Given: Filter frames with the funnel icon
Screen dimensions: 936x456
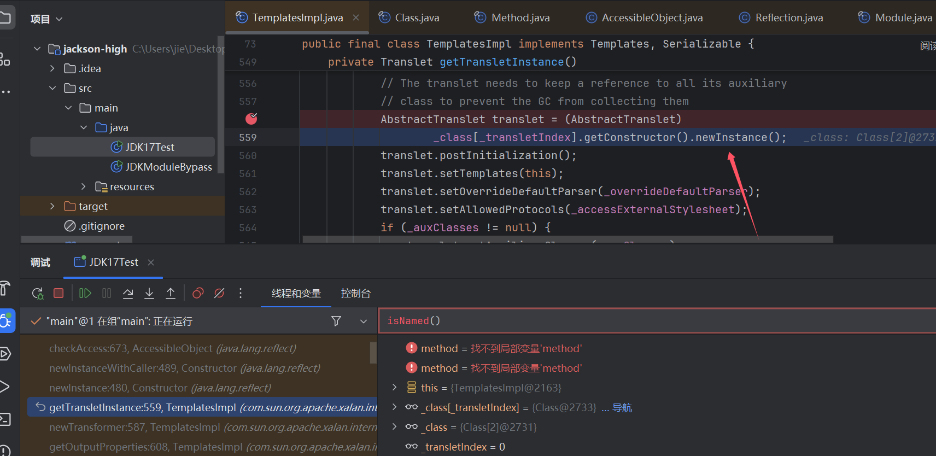Looking at the screenshot, I should [336, 321].
